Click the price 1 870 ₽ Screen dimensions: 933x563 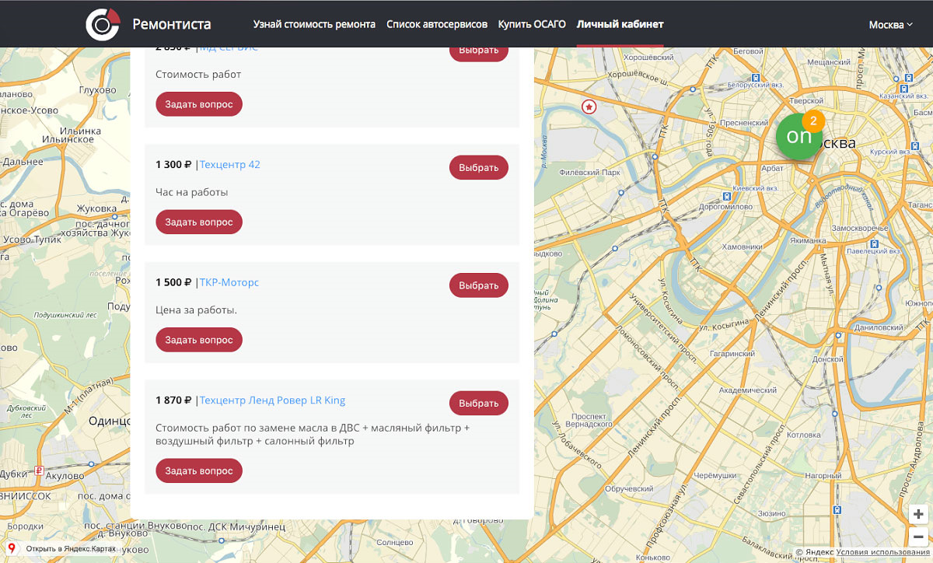point(173,400)
